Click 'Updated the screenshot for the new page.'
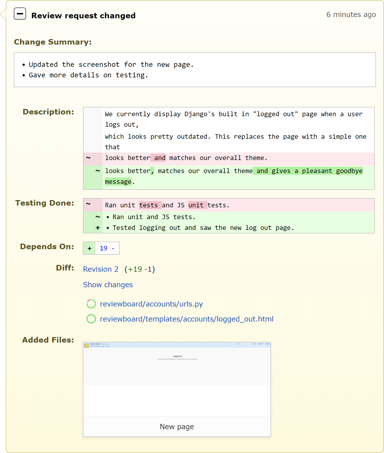The width and height of the screenshot is (384, 453). (111, 65)
